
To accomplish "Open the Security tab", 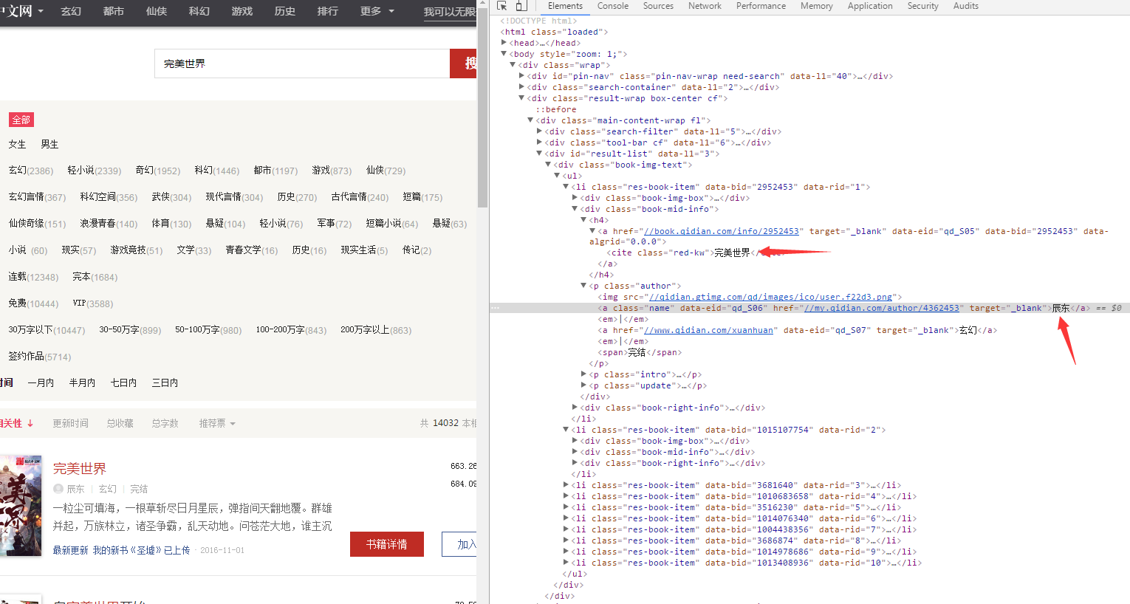I will [x=922, y=6].
